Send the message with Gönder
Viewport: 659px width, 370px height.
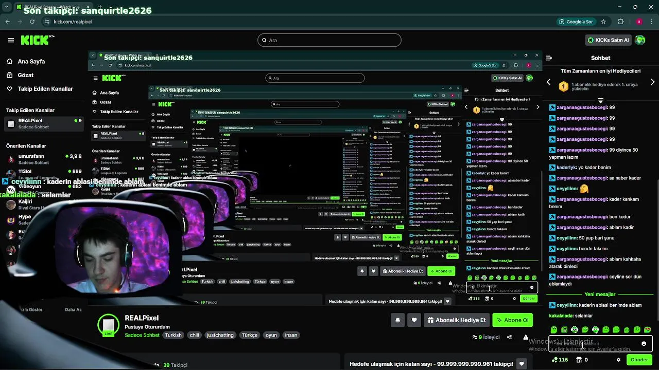pos(639,360)
